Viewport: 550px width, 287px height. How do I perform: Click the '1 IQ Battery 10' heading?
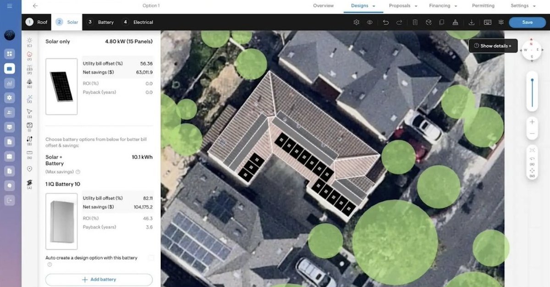(x=63, y=184)
